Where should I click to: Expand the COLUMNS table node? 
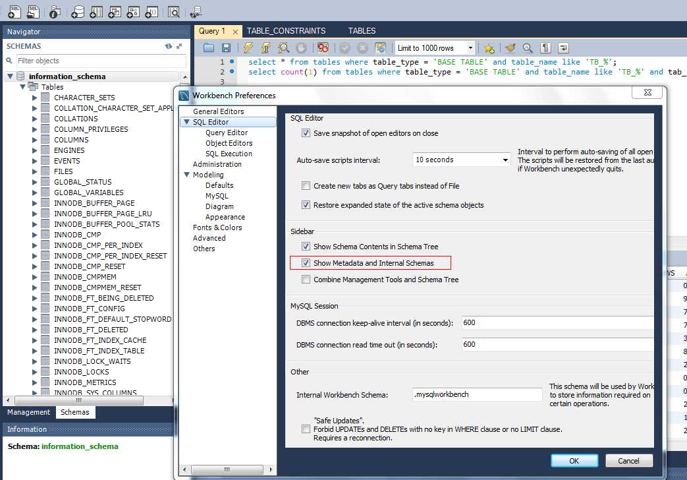tap(35, 140)
